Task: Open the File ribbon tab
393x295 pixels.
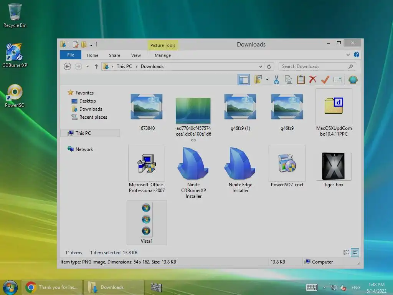Action: 71,55
